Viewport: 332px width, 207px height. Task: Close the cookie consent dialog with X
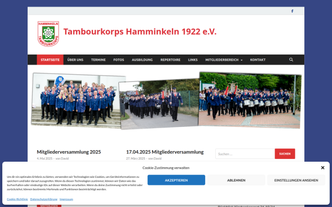[x=323, y=168]
